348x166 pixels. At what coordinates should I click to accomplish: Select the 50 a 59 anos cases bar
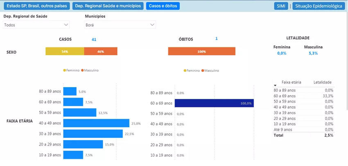point(80,112)
